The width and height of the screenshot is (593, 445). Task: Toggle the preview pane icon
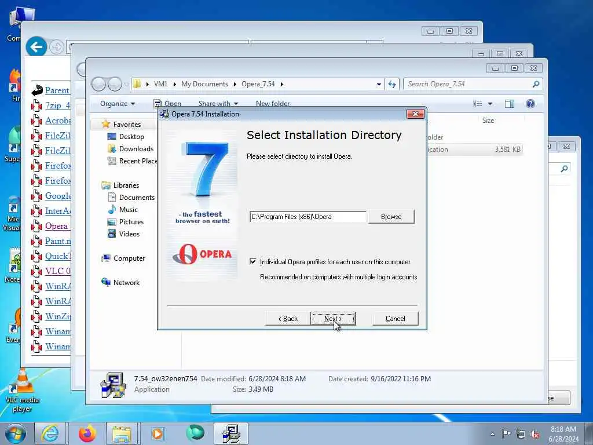510,104
